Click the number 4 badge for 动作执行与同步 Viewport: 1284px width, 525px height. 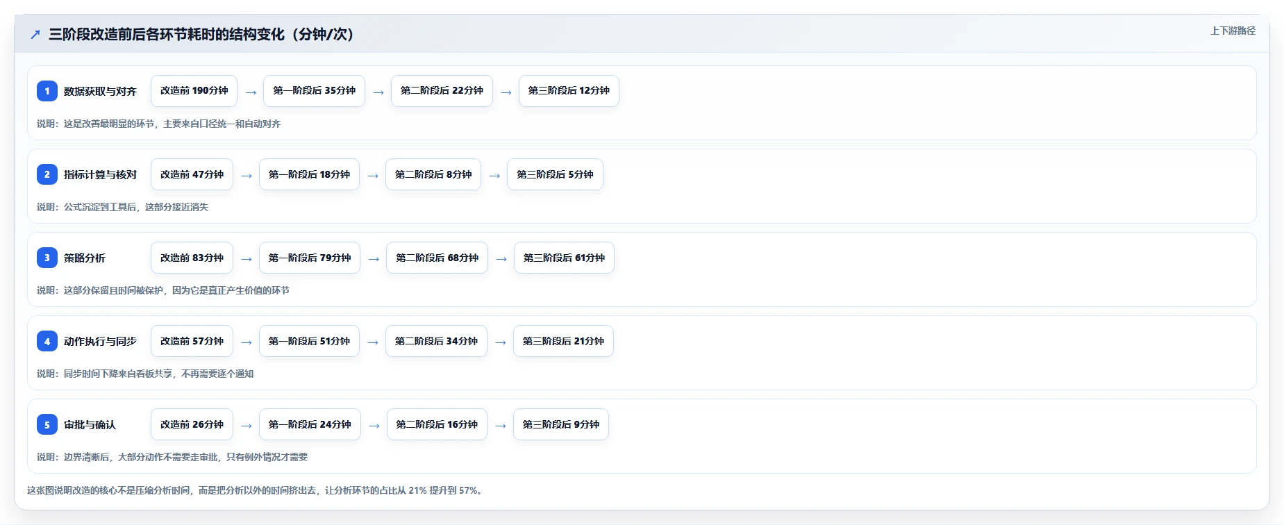click(x=47, y=341)
